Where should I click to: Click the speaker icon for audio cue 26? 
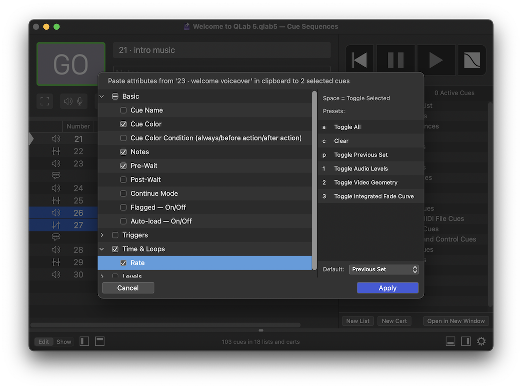[x=56, y=212]
